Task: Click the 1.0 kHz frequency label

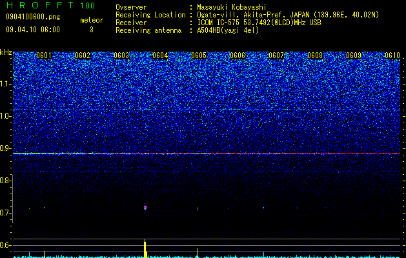Action: click(x=5, y=116)
